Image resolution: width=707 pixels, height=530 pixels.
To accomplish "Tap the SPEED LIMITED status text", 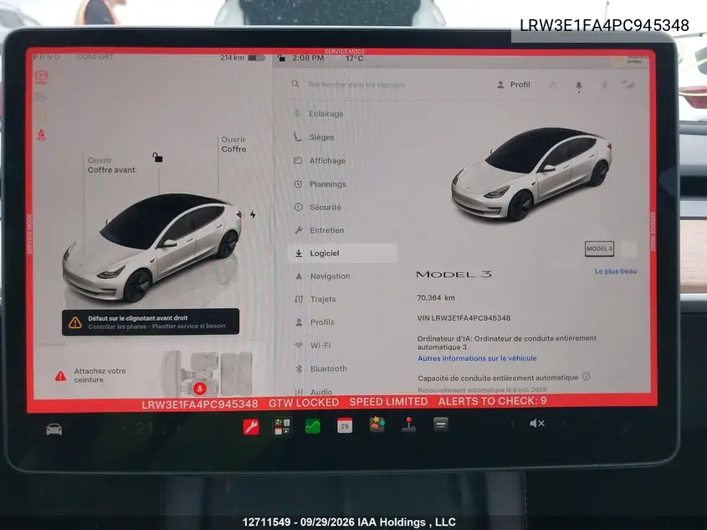I will (388, 401).
